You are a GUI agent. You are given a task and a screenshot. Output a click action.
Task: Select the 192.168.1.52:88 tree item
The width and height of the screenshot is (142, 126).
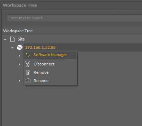point(40,47)
